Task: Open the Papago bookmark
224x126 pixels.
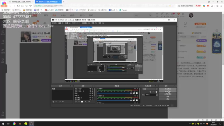Action: coord(123,10)
